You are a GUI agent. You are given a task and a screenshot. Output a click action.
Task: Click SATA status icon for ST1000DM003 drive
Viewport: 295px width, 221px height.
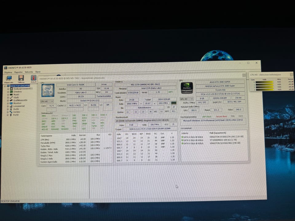[x=182, y=140]
